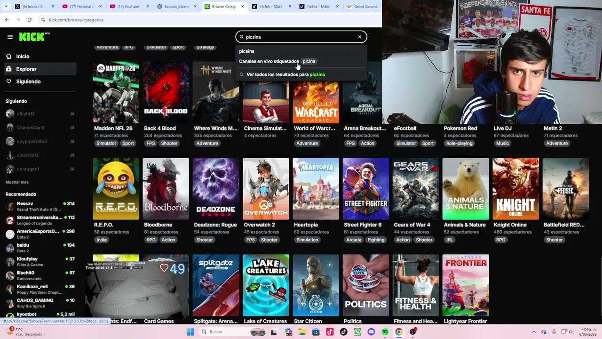Open WhatsApp from the taskbar

[x=357, y=332]
